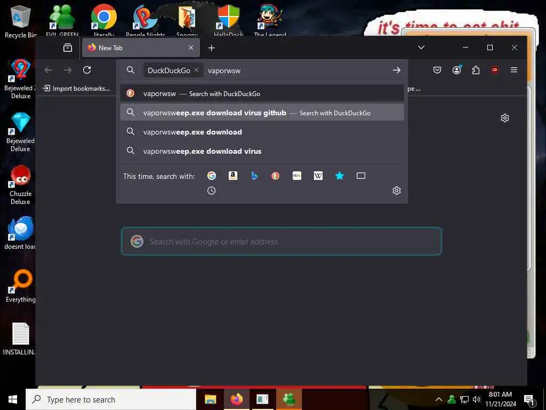Choose the vaporwsweep.exe download suggestion

click(262, 132)
